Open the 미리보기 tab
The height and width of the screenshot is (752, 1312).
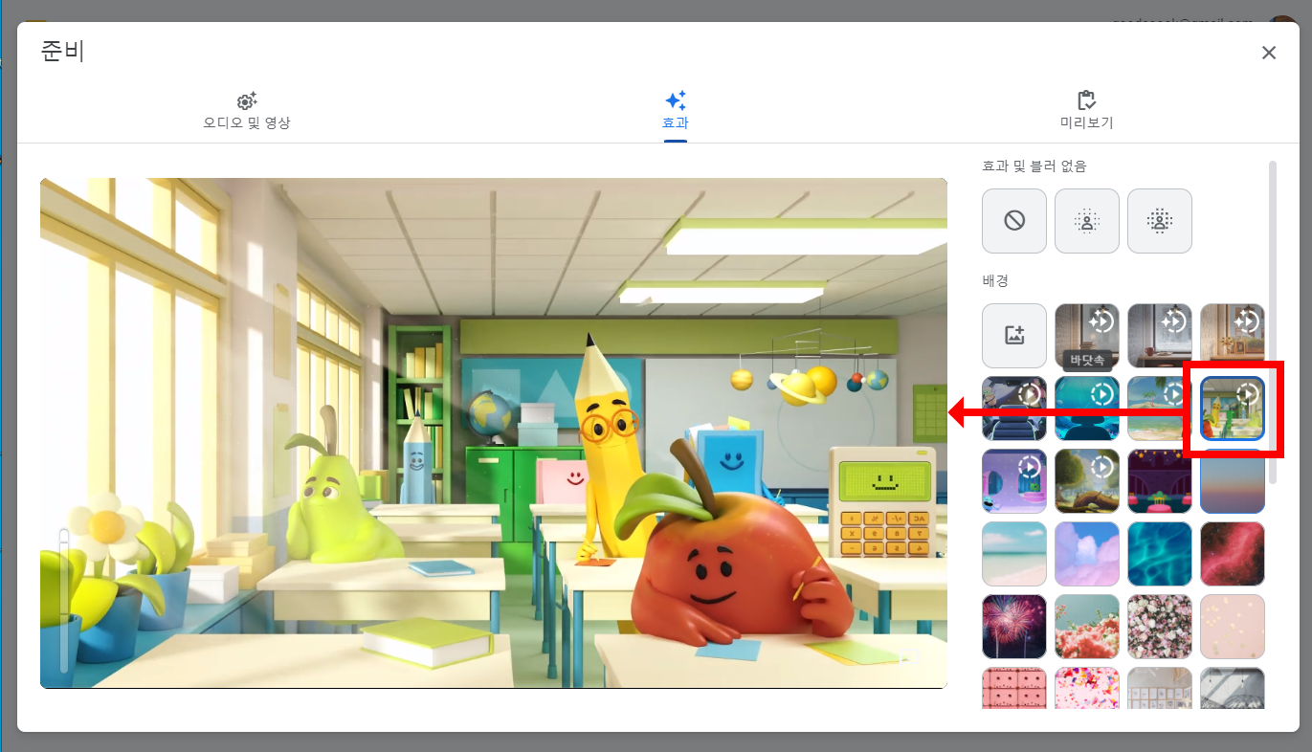point(1086,108)
